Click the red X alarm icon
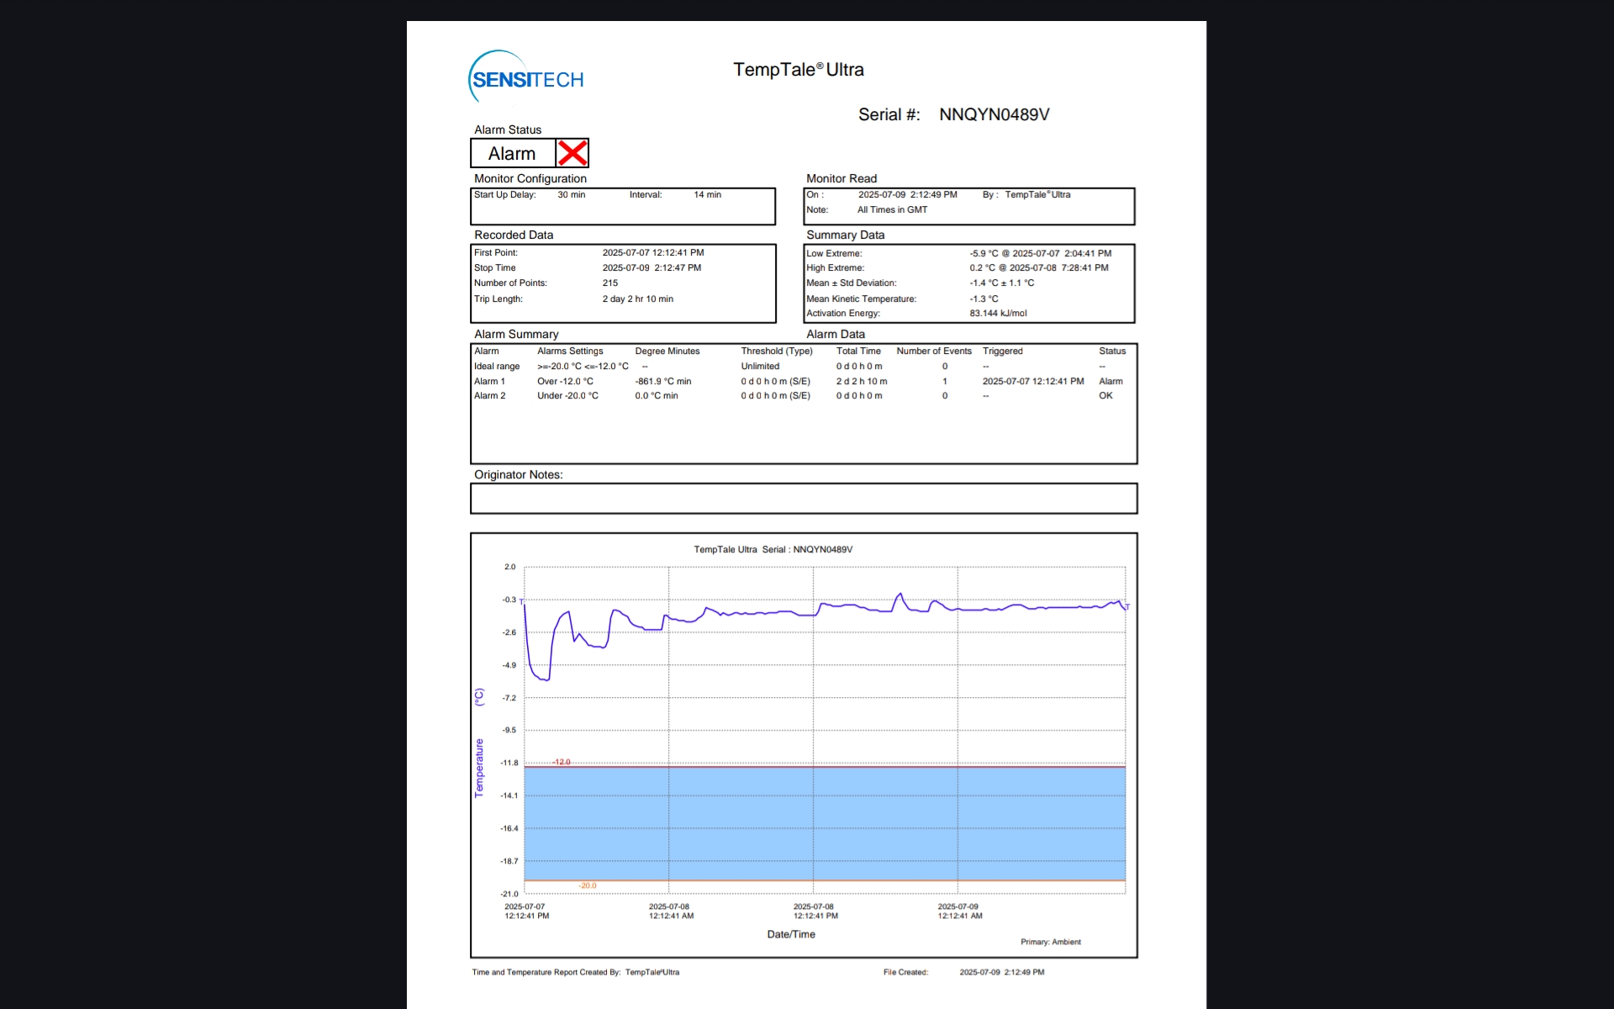1614x1009 pixels. coord(572,153)
